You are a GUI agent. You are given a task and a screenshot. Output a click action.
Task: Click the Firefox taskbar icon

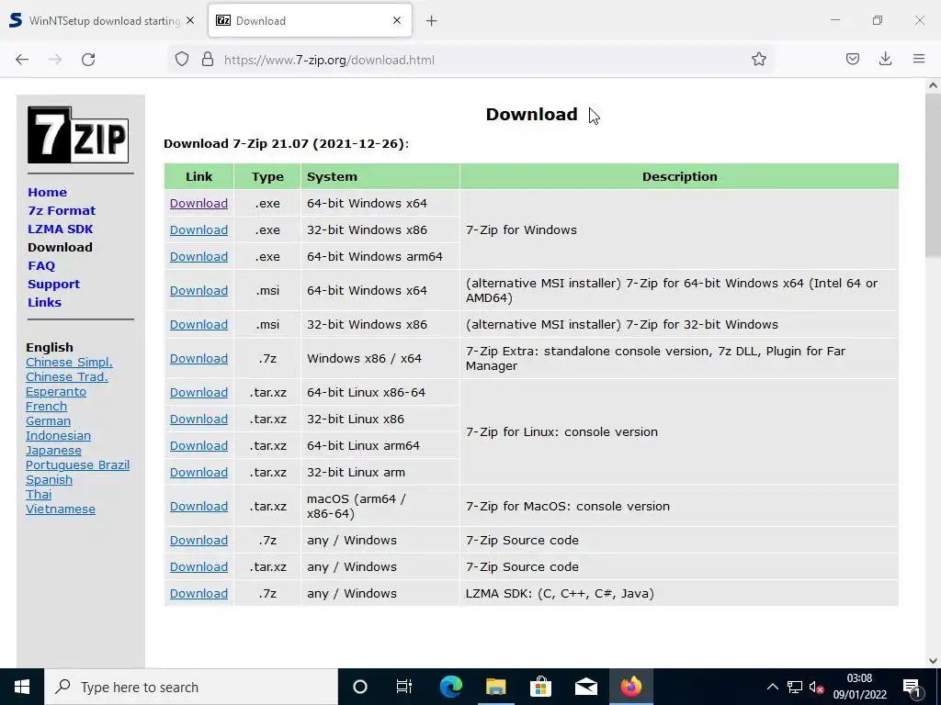click(630, 687)
